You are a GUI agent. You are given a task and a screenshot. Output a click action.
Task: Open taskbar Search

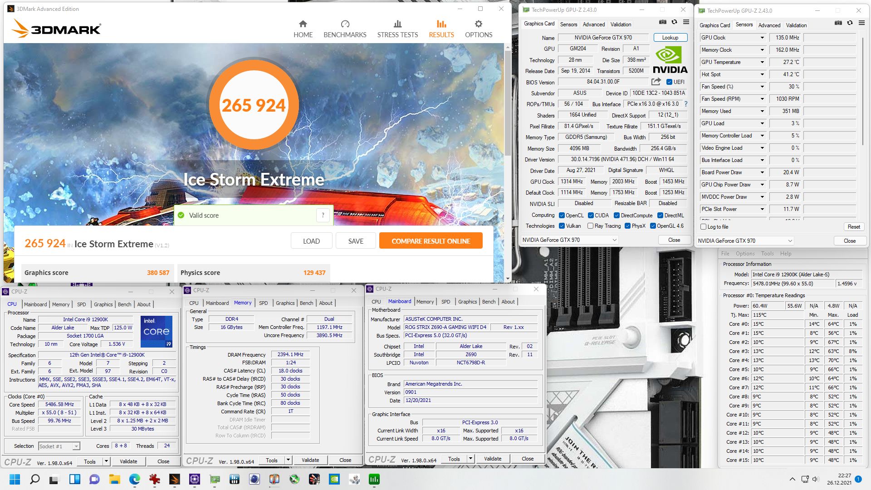pos(35,479)
